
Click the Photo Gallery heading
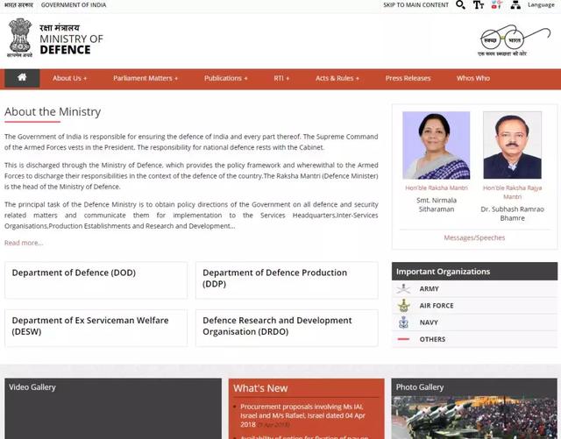click(x=420, y=387)
